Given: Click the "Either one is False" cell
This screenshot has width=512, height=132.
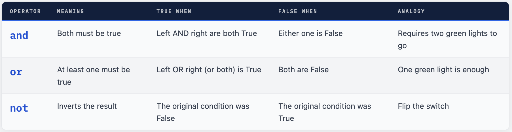Looking at the screenshot, I should pyautogui.click(x=310, y=33).
